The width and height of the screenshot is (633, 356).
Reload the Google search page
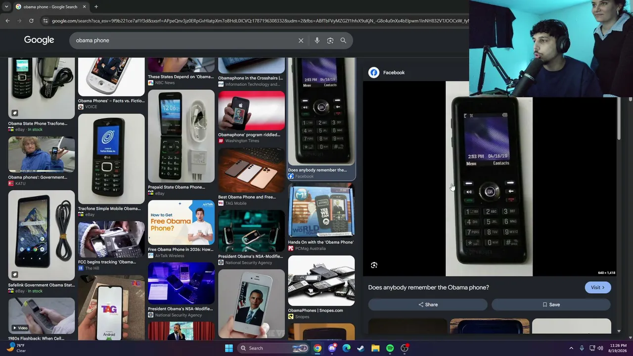[x=31, y=21]
